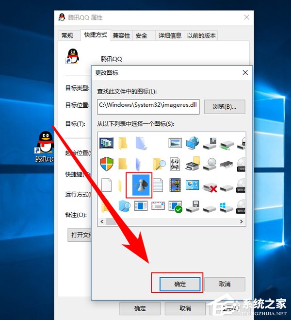Image resolution: width=291 pixels, height=320 pixels.
Task: Confirm with 确定 in the 更改图标 dialog
Action: click(180, 284)
